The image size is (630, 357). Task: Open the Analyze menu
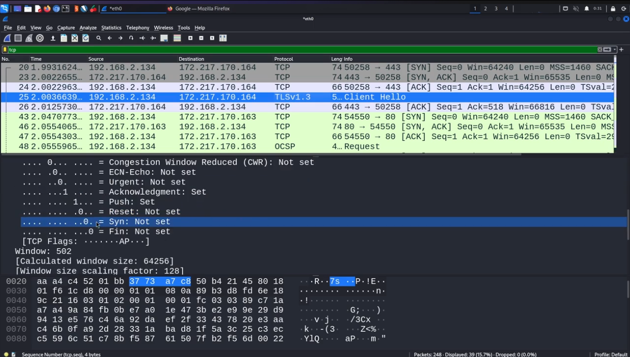pyautogui.click(x=88, y=28)
